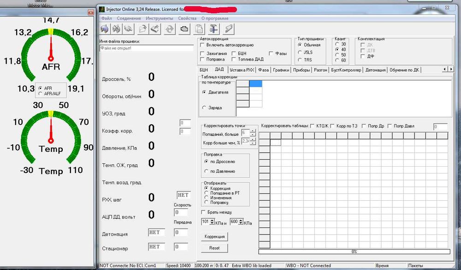
Task: Switch to the 'БустКонтроллер' tab
Action: (346, 70)
